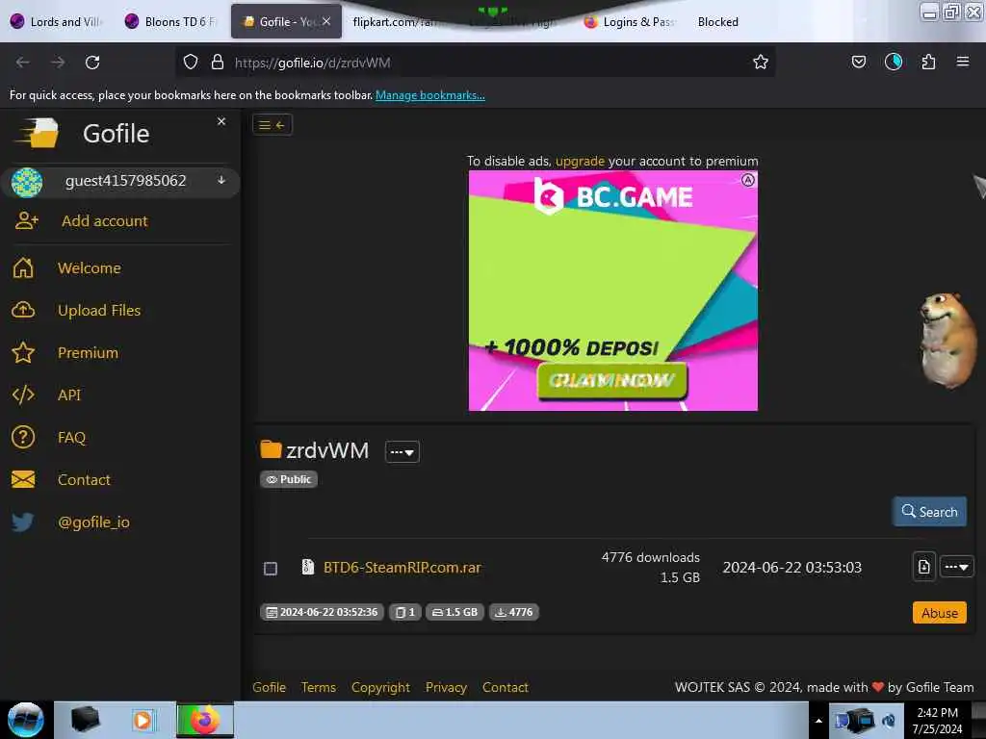Click the Public visibility badge

(289, 479)
